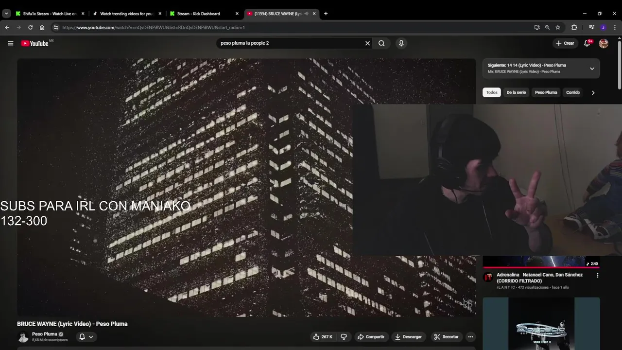Image resolution: width=622 pixels, height=350 pixels.
Task: Open YouTube notifications bell
Action: tap(587, 43)
